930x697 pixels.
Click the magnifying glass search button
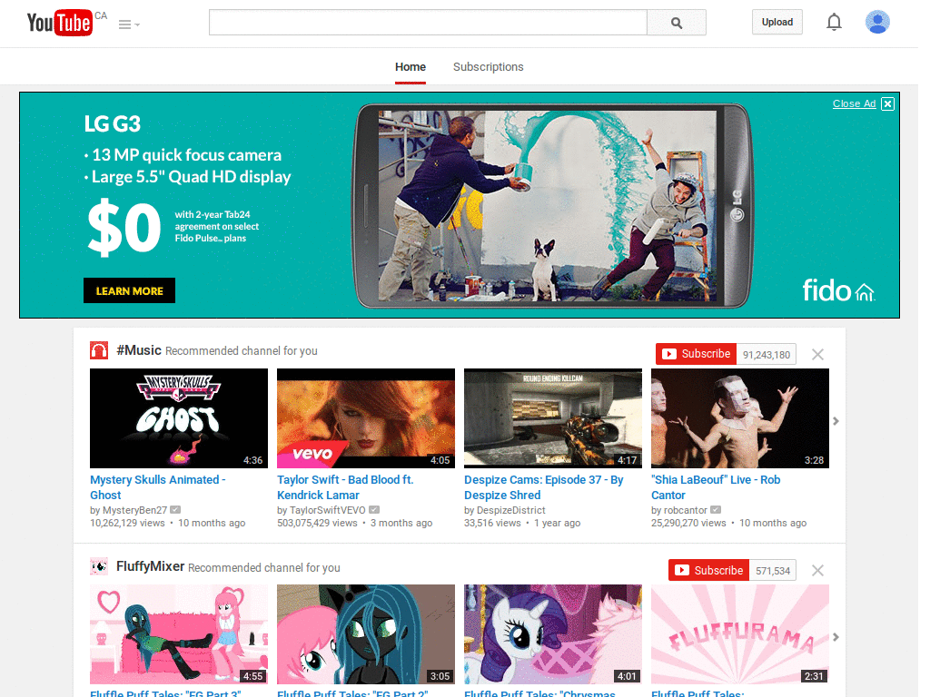tap(676, 23)
